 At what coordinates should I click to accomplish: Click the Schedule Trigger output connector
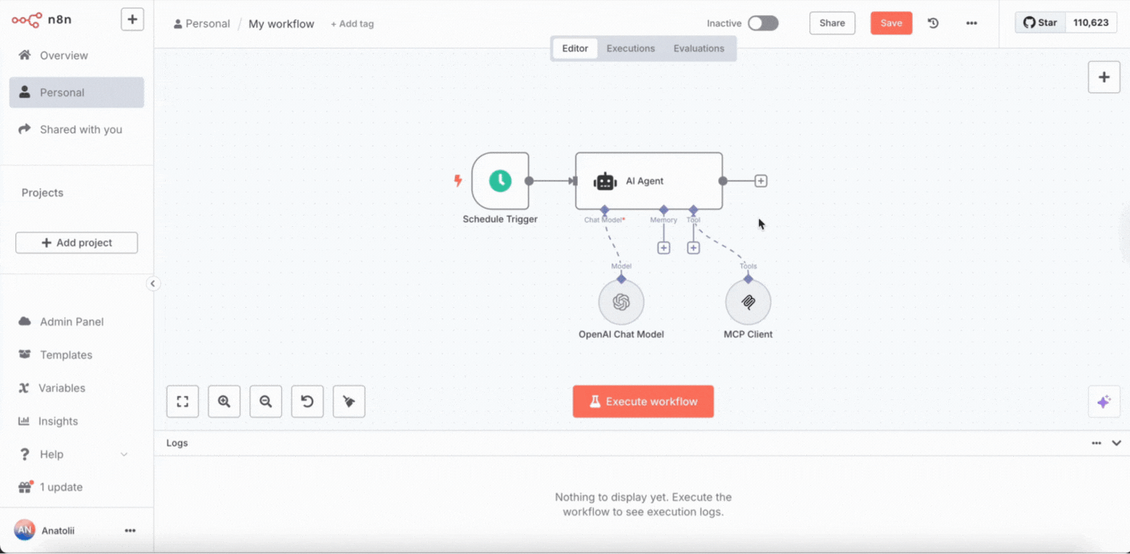[x=529, y=180]
